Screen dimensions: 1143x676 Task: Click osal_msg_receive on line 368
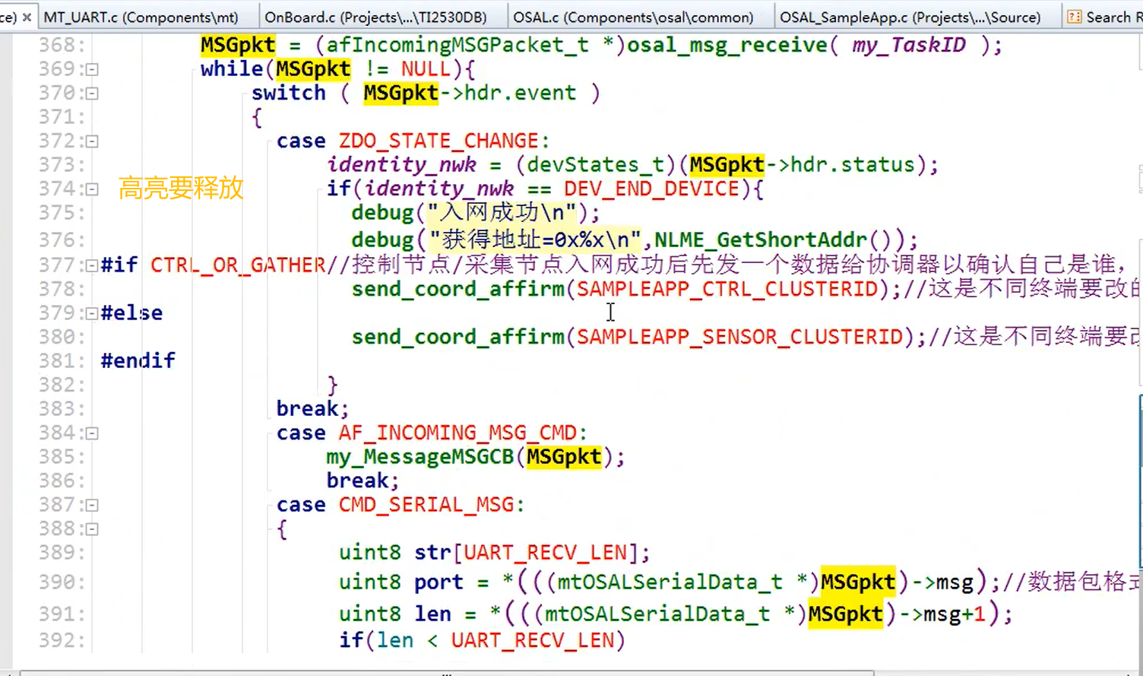pyautogui.click(x=727, y=46)
